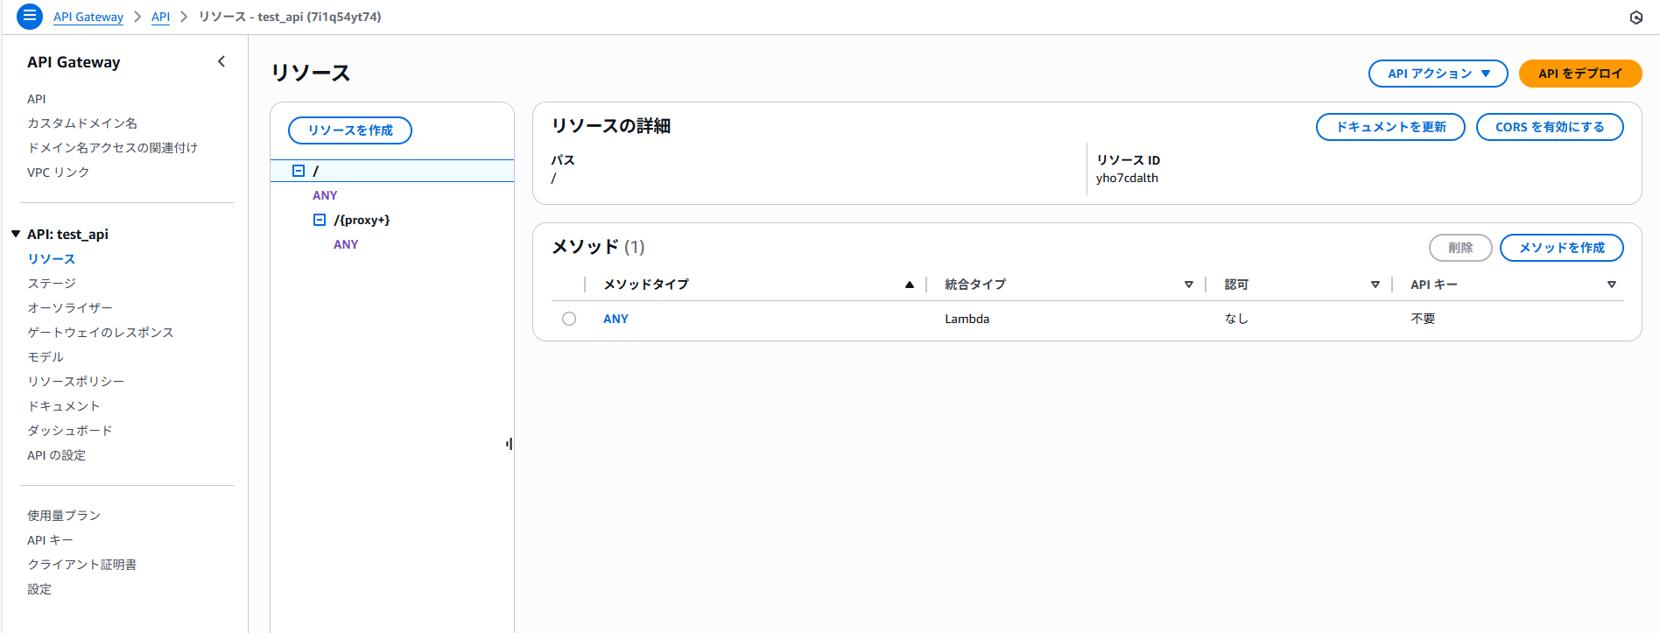Open クライアント証明書 in side navigation
Image resolution: width=1660 pixels, height=633 pixels.
[x=82, y=565]
